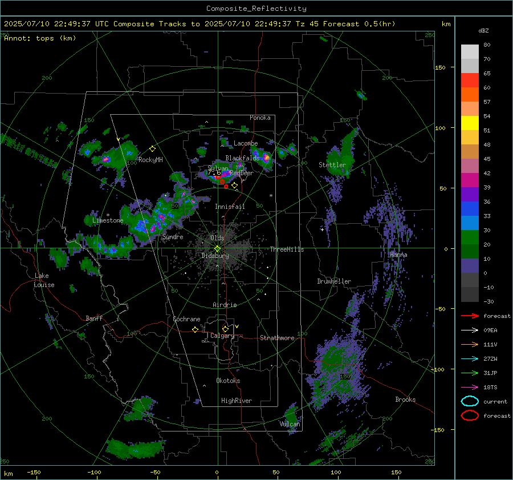This screenshot has height=480, width=513.
Task: Click the '-150' tick on bottom axis
Action: click(34, 473)
